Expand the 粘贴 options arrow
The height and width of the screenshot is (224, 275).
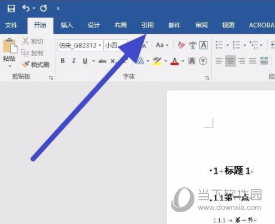(x=10, y=66)
